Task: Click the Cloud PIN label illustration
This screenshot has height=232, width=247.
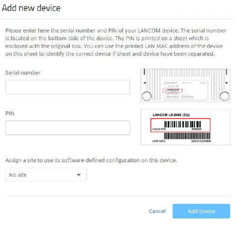Action: [x=185, y=127]
